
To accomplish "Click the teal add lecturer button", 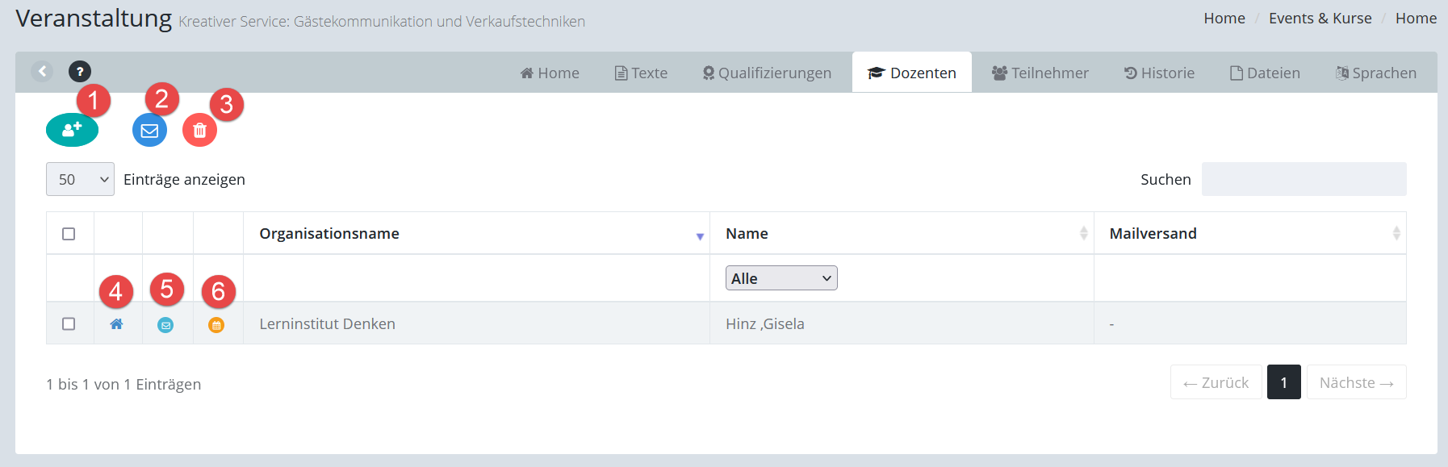I will click(x=72, y=130).
